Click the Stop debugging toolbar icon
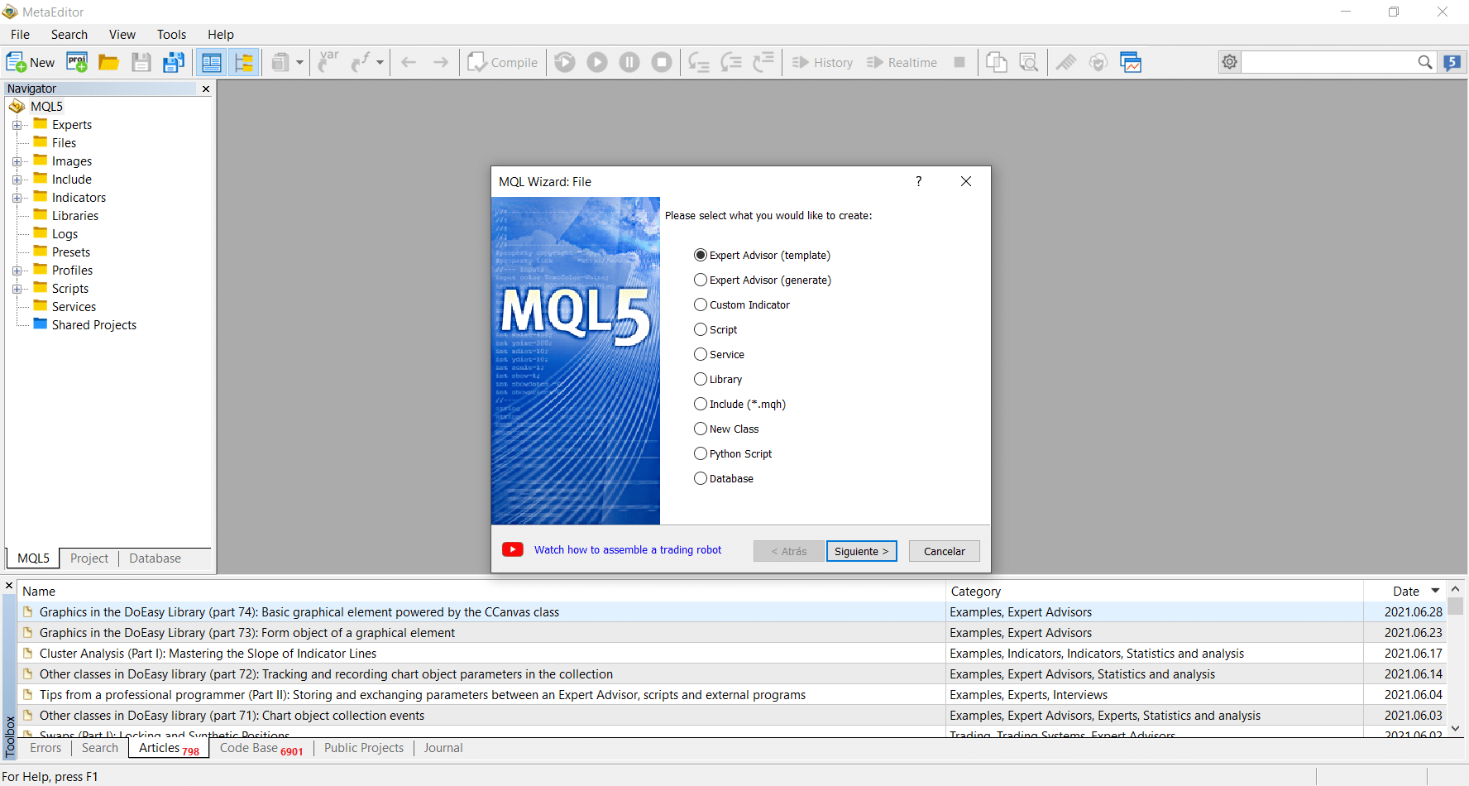1469x786 pixels. click(662, 62)
